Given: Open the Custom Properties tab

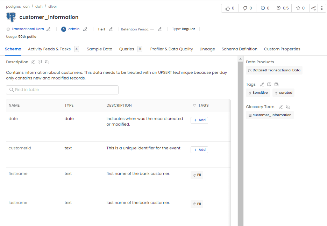Looking at the screenshot, I should 282,49.
